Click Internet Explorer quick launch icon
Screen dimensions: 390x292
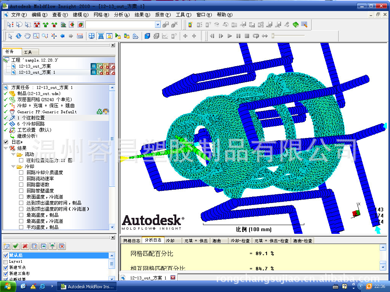[43, 286]
